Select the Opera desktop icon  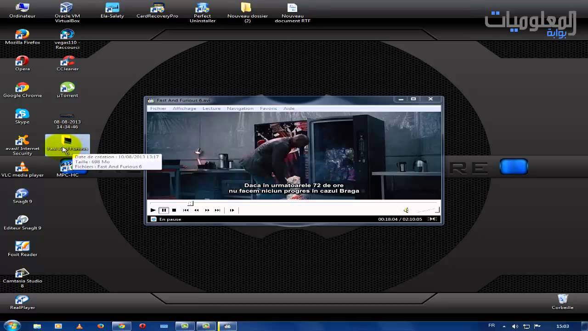pos(22,63)
